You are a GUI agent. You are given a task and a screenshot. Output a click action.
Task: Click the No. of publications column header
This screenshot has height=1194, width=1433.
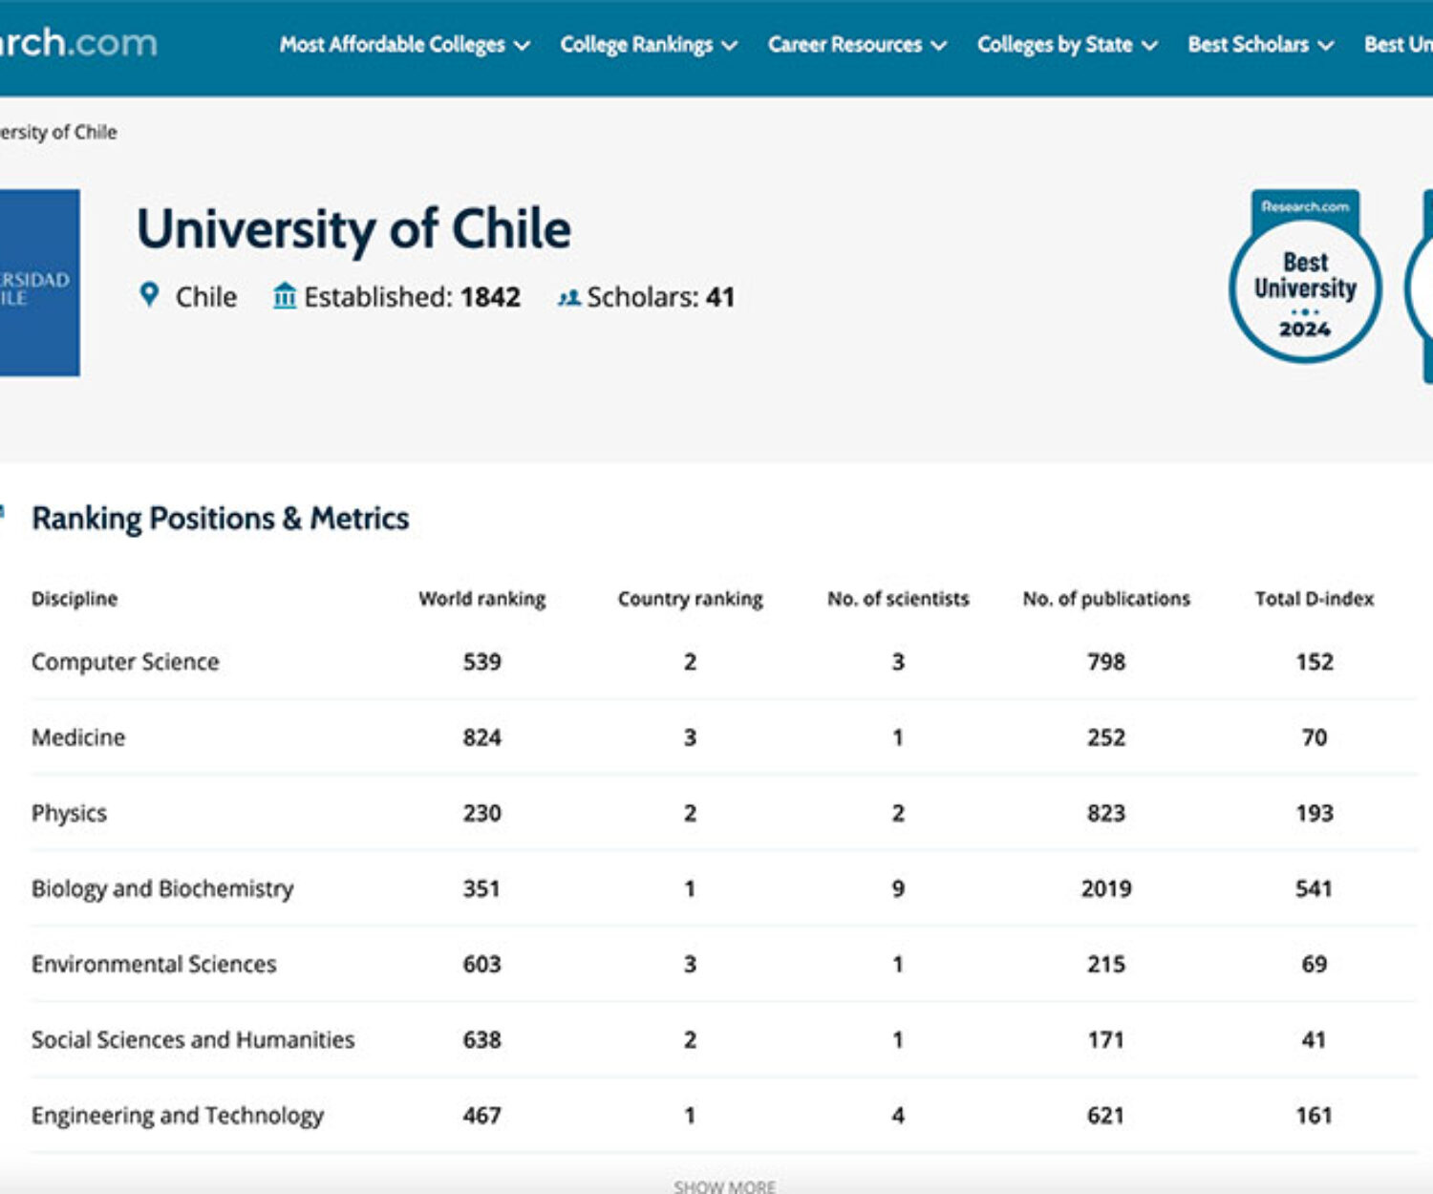[x=1105, y=599]
